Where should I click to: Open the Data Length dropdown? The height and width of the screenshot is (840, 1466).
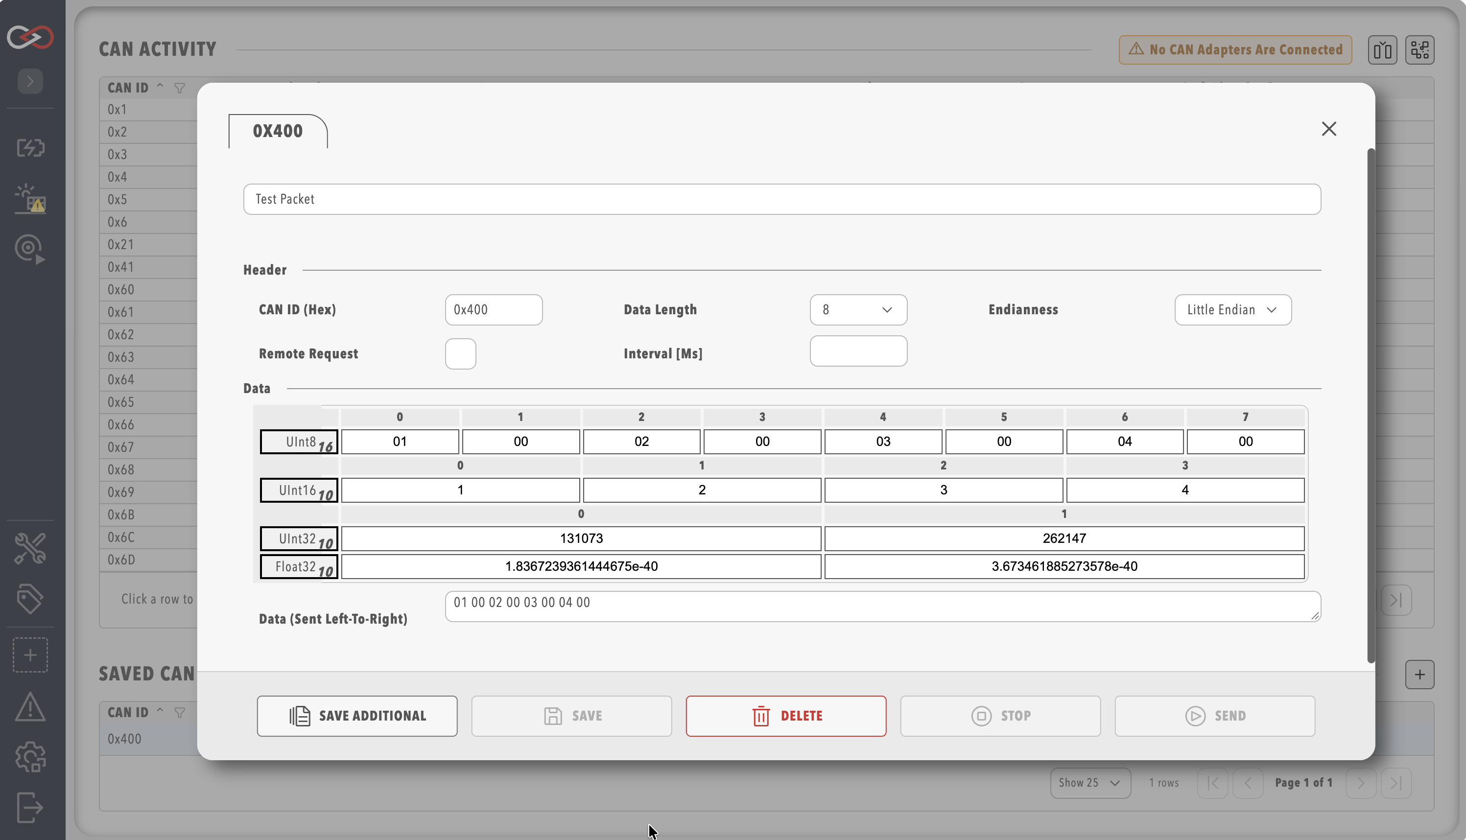[x=858, y=310]
